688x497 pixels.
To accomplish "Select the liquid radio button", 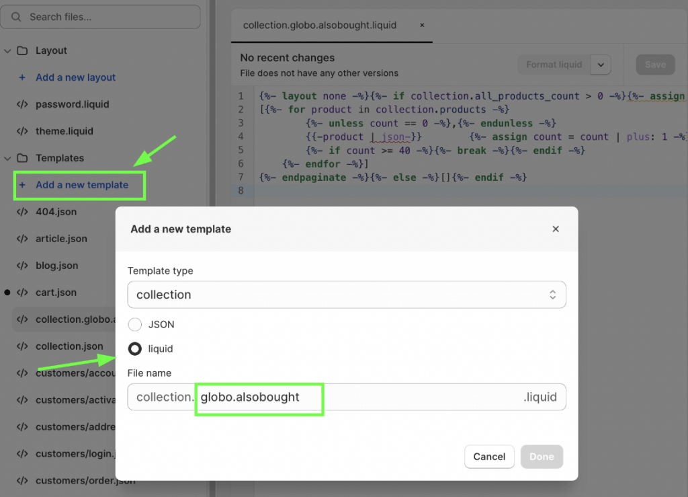I will pyautogui.click(x=134, y=348).
